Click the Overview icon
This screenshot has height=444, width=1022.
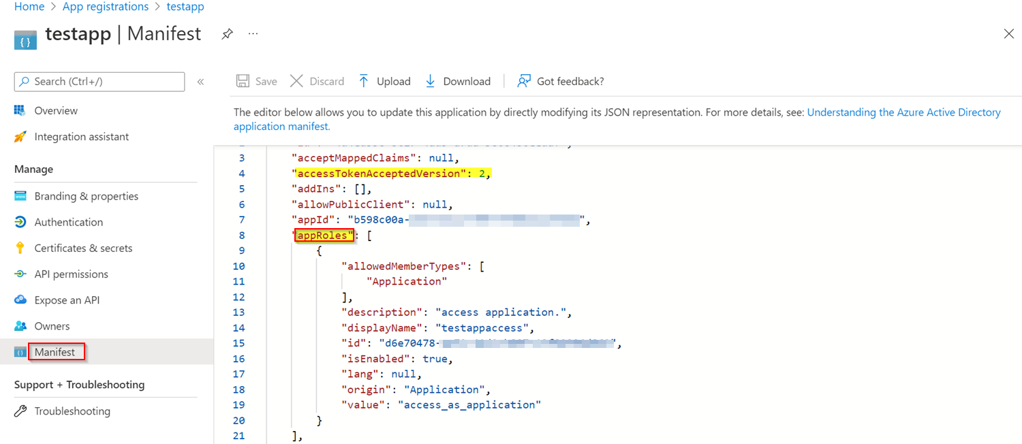(20, 110)
